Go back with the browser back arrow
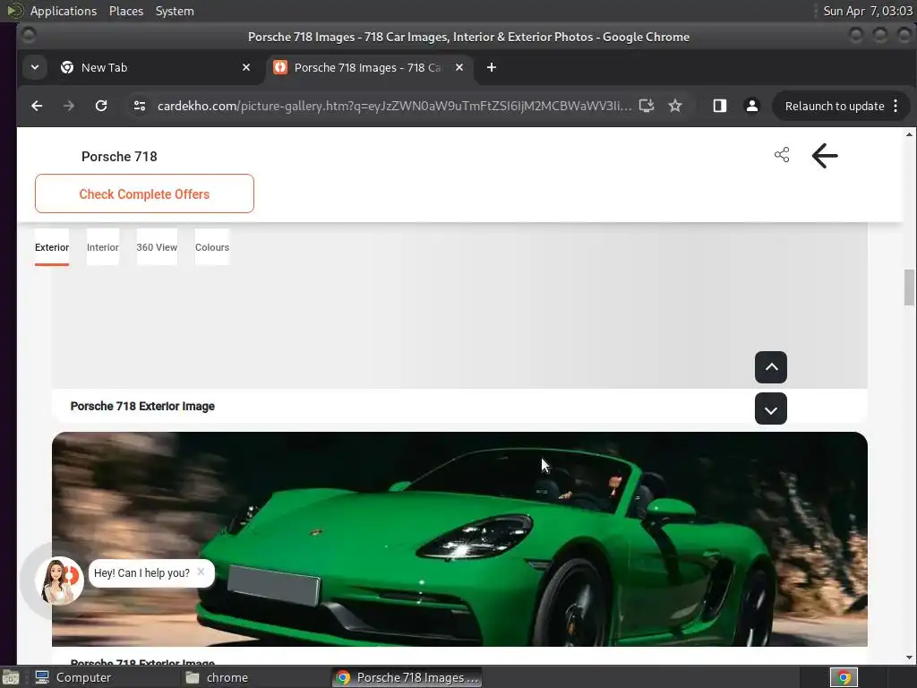The image size is (917, 688). pyautogui.click(x=37, y=106)
